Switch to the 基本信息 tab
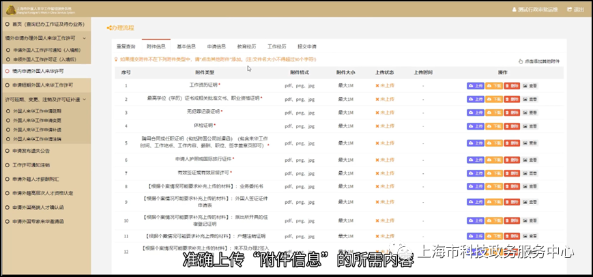The height and width of the screenshot is (277, 593). (x=186, y=47)
